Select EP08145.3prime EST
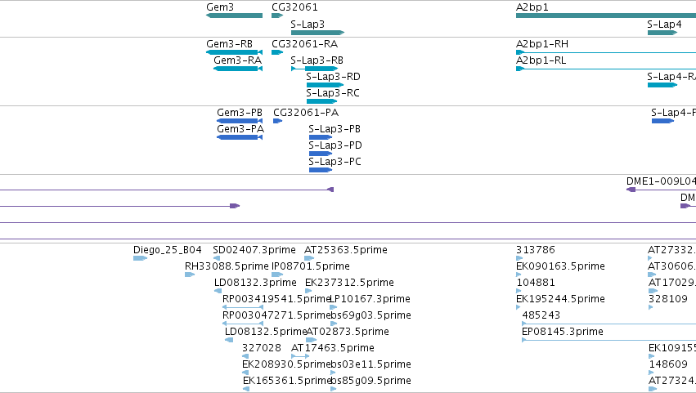This screenshot has height=393, width=696. [608, 340]
